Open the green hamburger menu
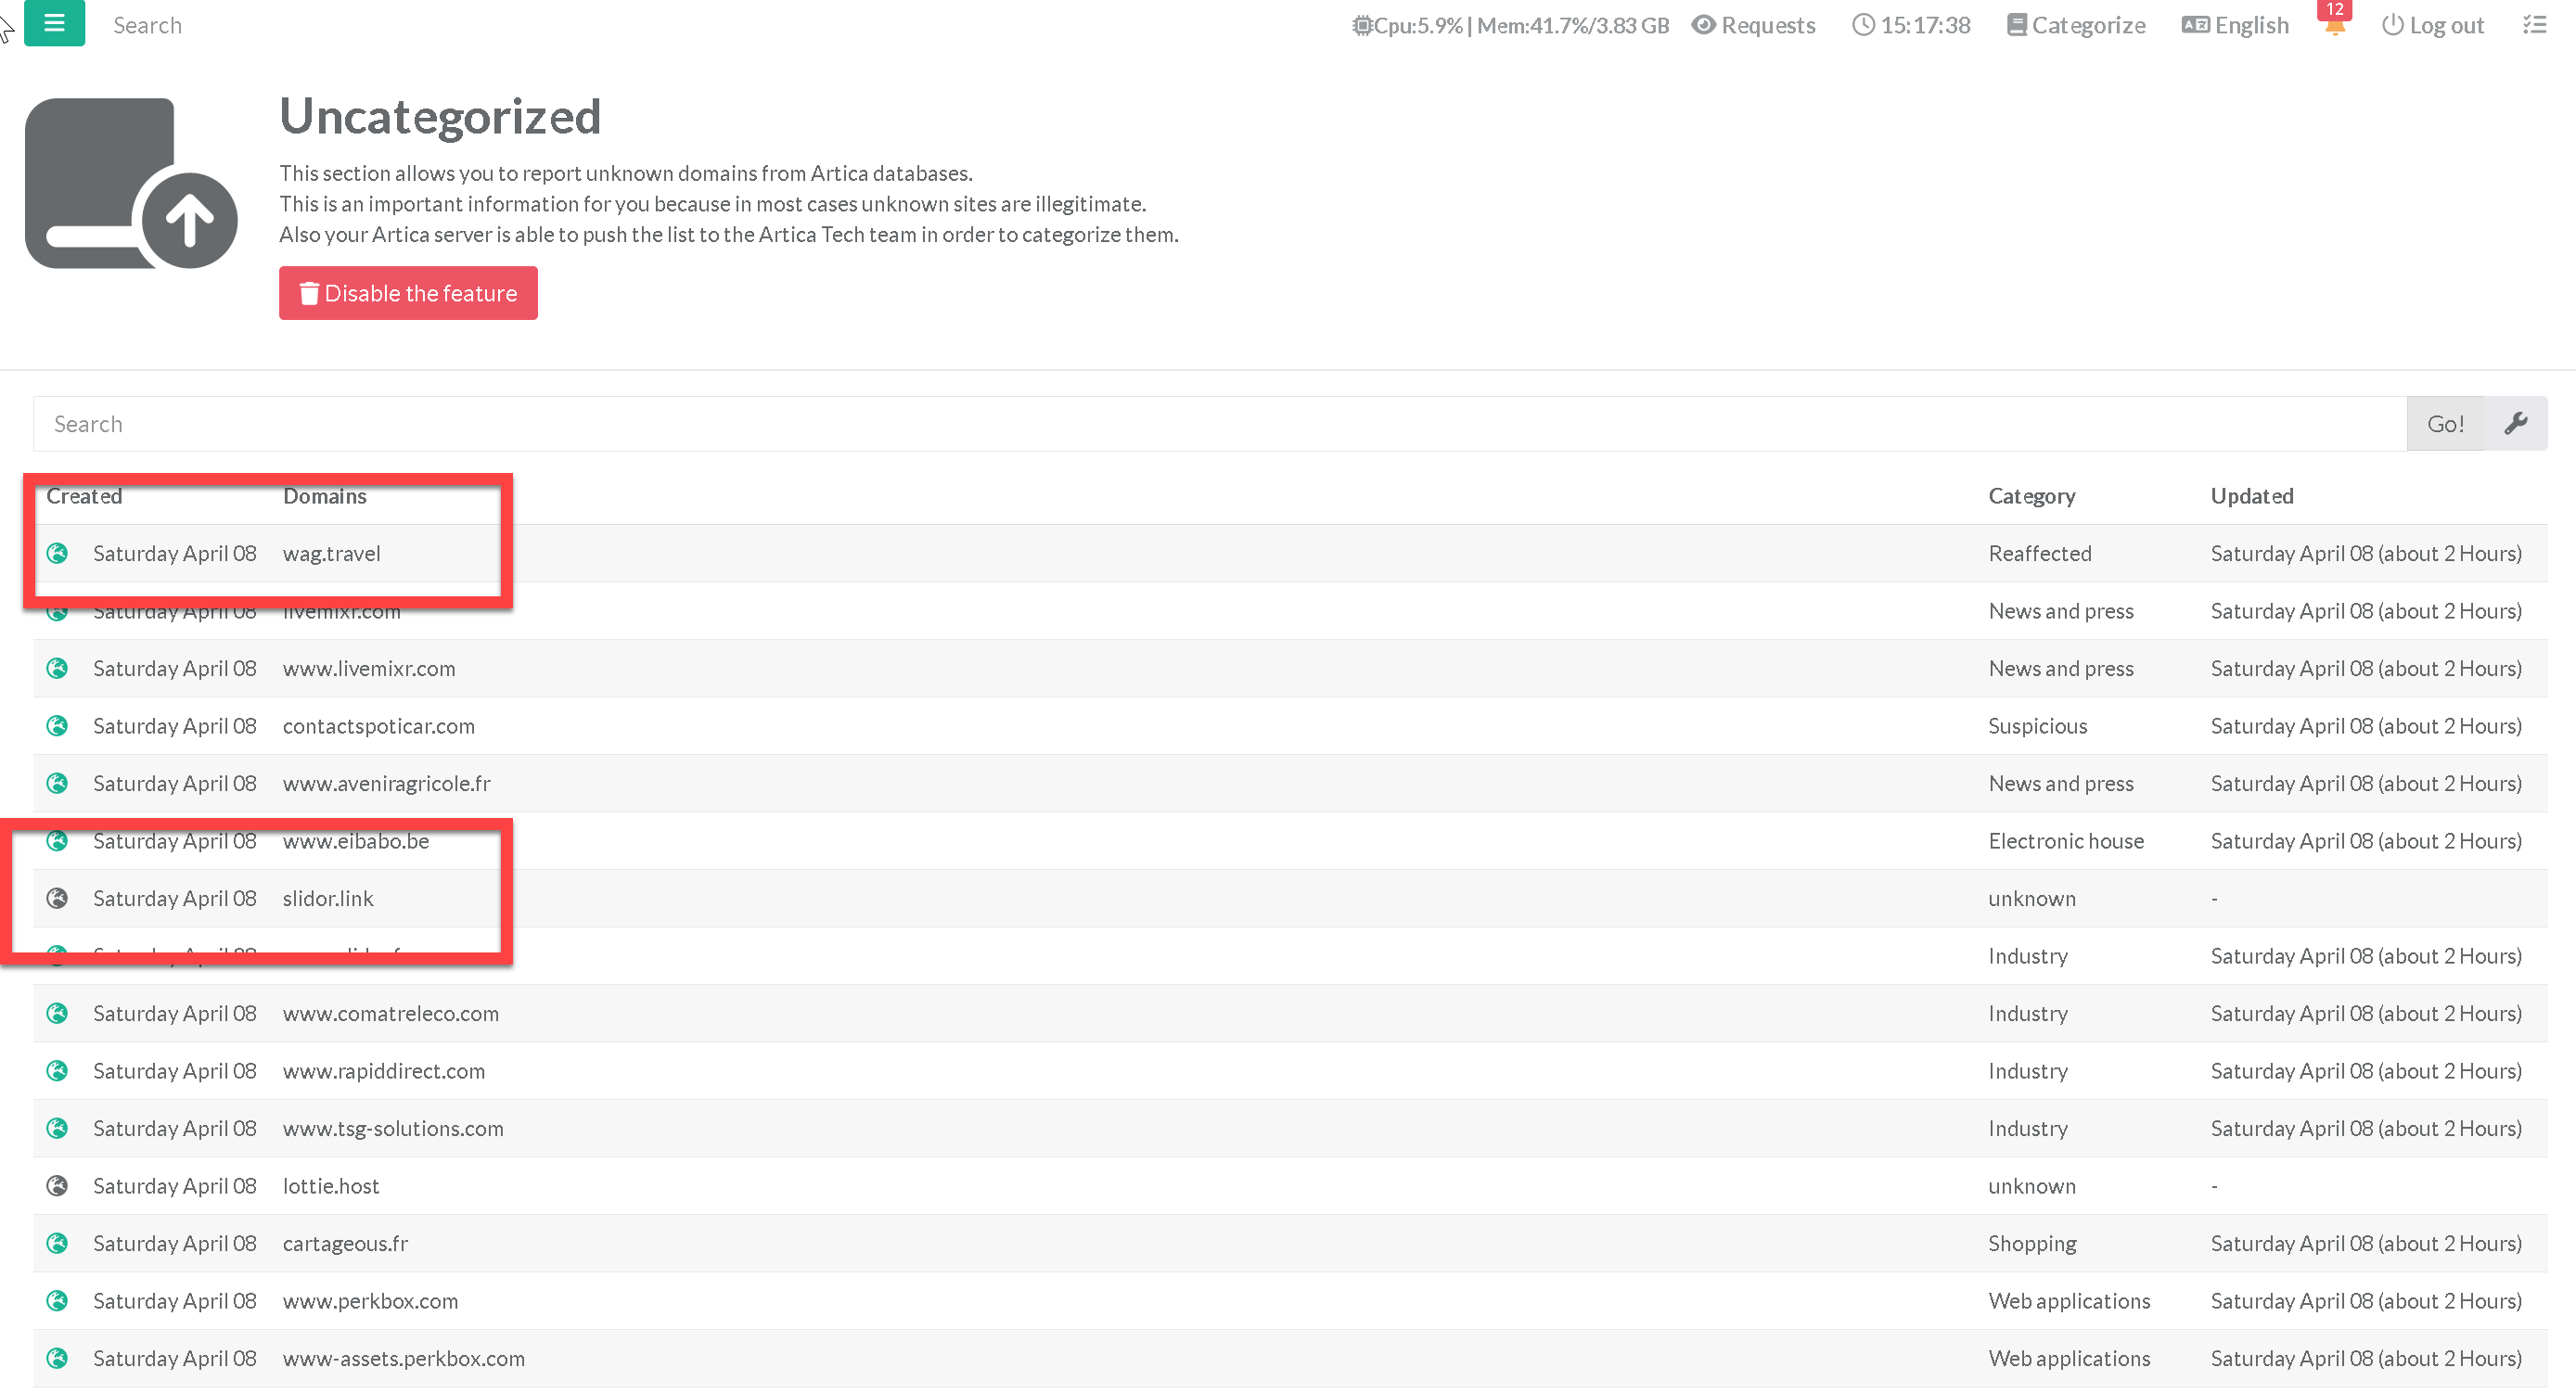This screenshot has width=2576, height=1393. point(54,22)
